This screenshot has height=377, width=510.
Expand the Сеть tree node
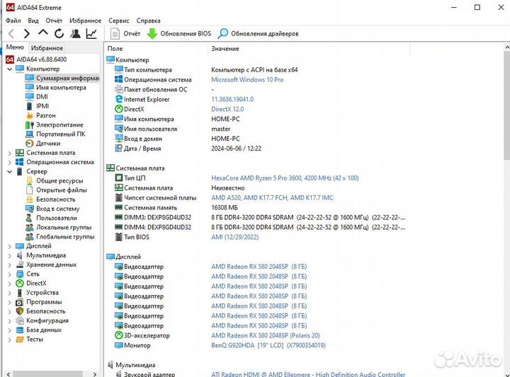pos(9,274)
